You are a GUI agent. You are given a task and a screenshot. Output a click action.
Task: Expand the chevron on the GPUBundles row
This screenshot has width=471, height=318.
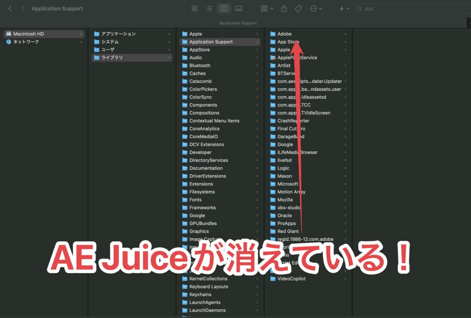pyautogui.click(x=257, y=223)
